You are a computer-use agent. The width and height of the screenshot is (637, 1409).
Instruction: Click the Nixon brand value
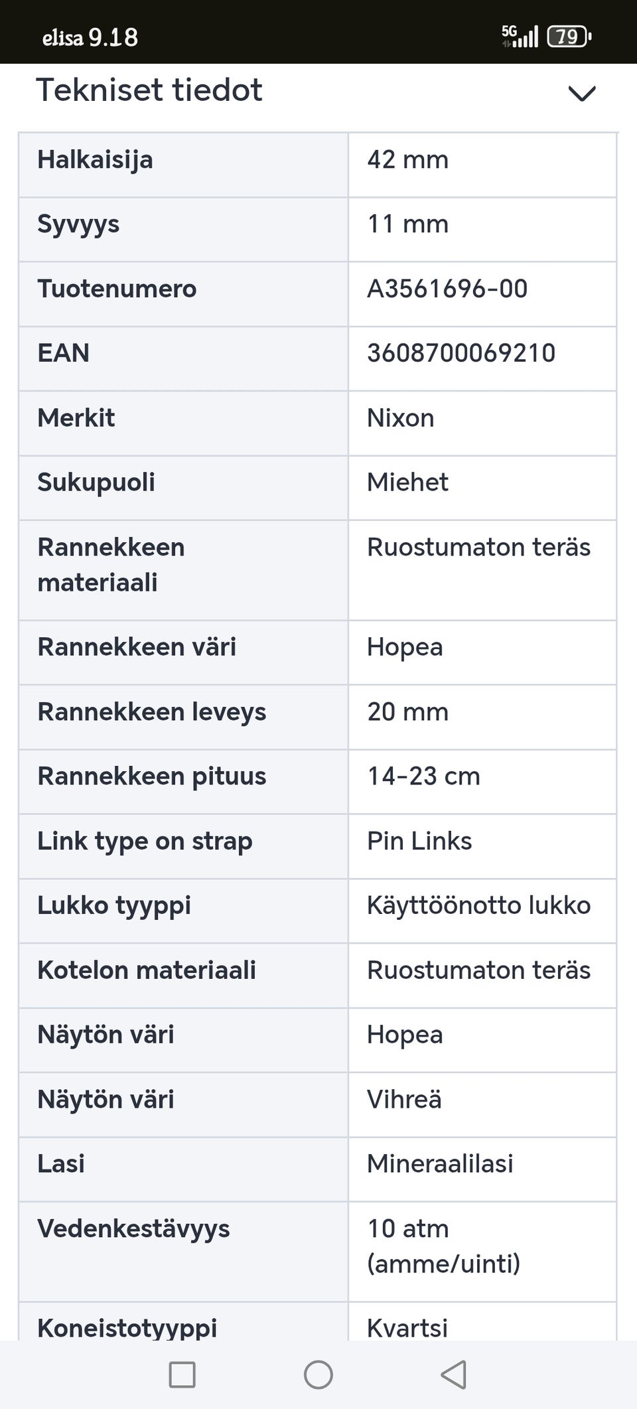(x=401, y=418)
